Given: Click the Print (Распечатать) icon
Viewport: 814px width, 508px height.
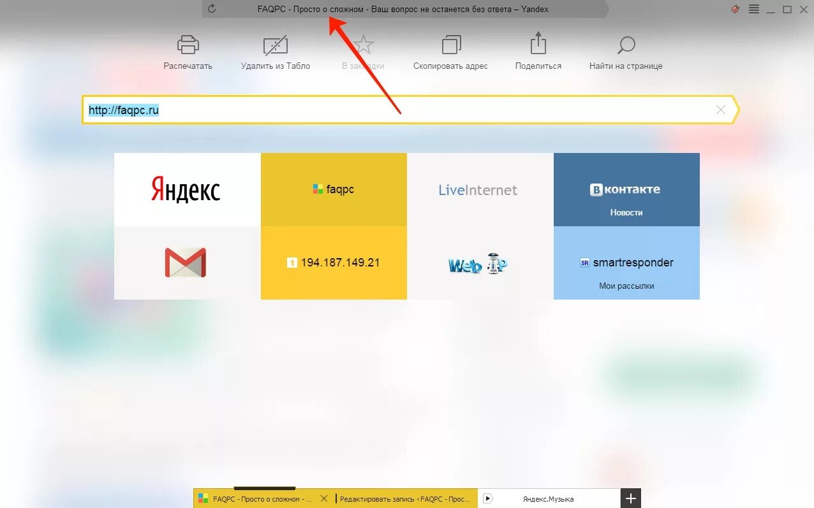Looking at the screenshot, I should pos(188,45).
